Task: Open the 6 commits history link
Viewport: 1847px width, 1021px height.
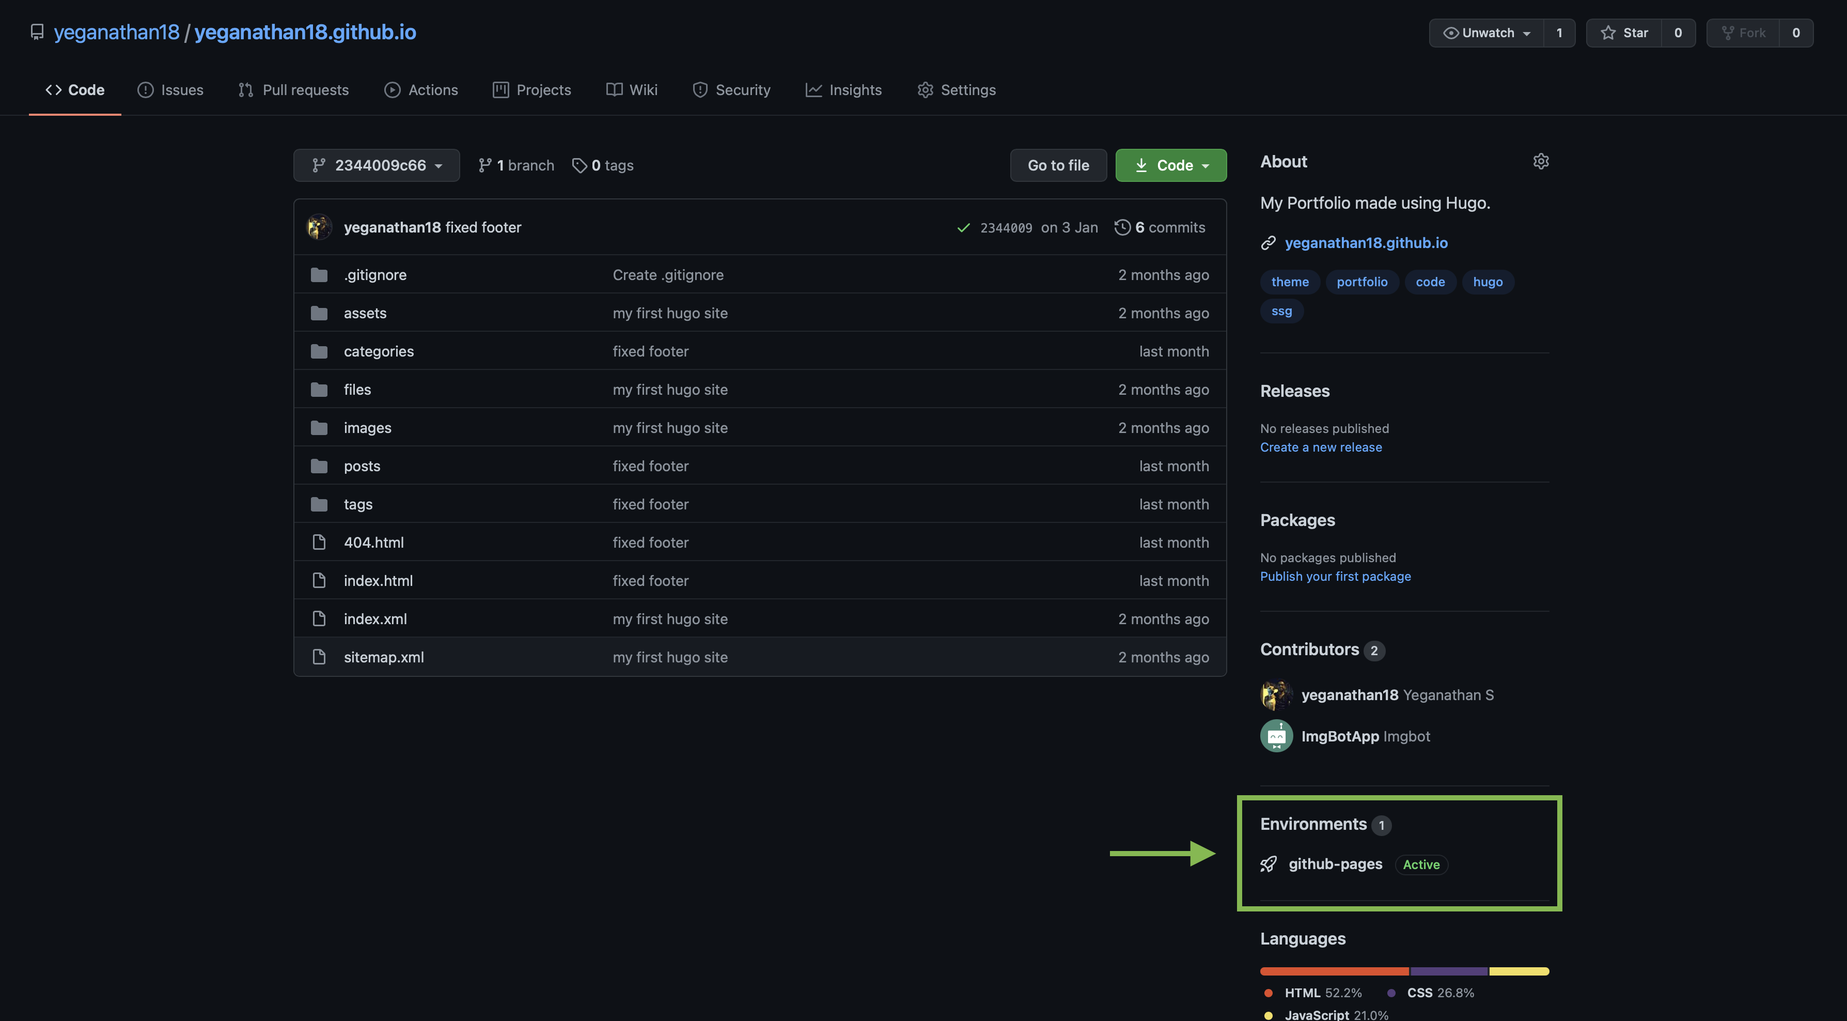Action: tap(1160, 227)
